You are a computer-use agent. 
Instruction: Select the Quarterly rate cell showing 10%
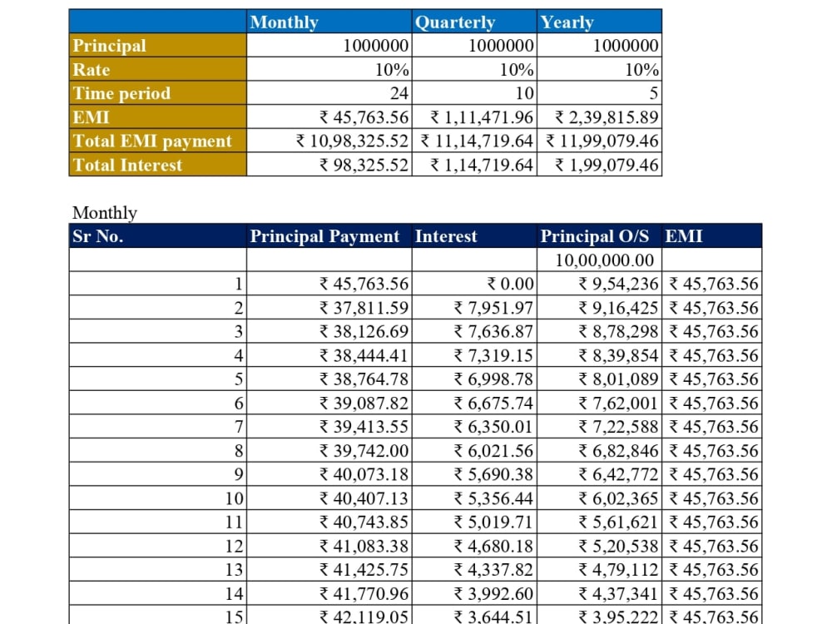coord(474,70)
